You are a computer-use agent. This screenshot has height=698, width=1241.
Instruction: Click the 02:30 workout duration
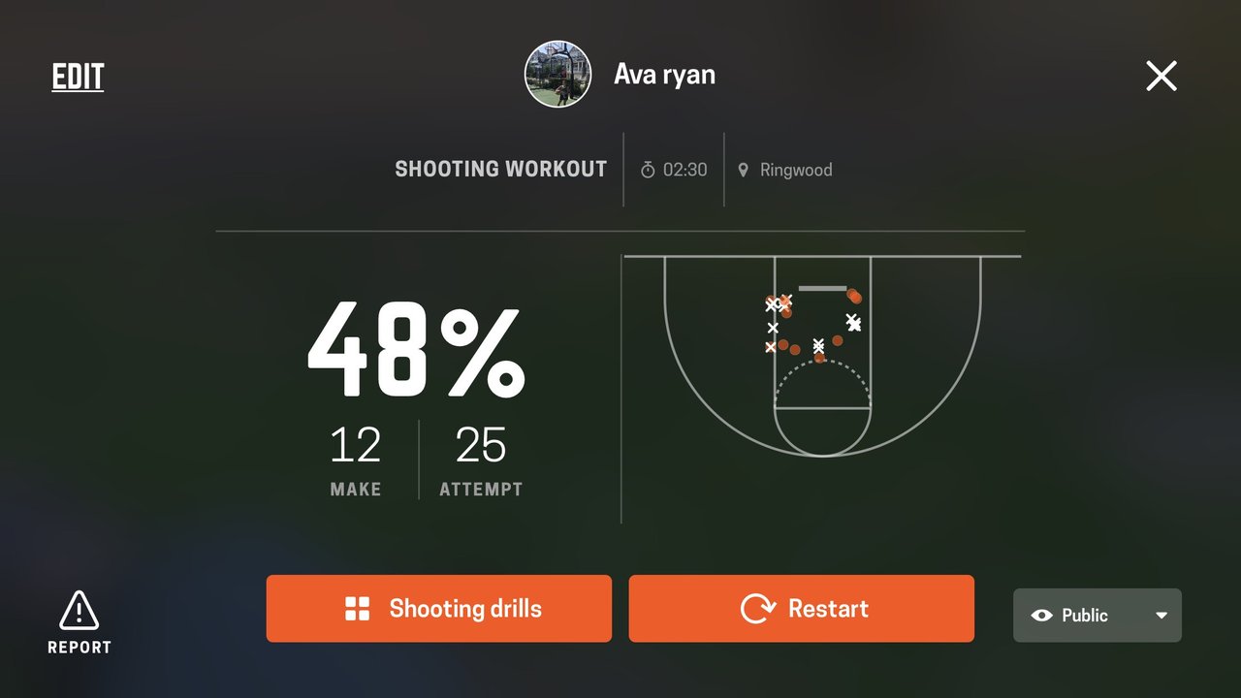[x=684, y=171]
